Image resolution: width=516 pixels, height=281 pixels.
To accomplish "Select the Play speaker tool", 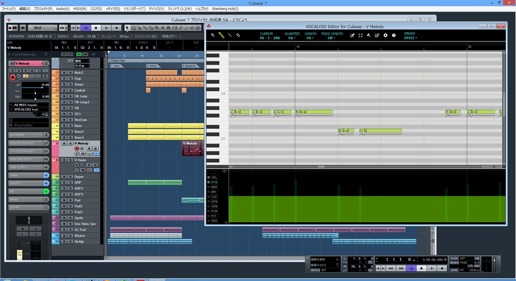I will click(192, 28).
